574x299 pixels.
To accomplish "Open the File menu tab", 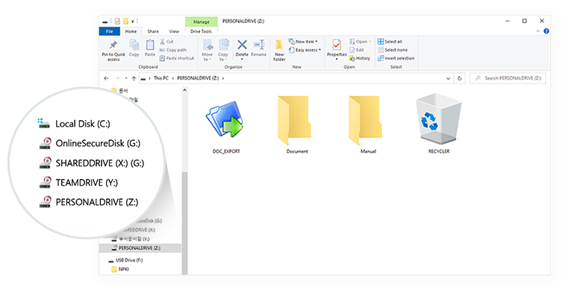I will (x=109, y=31).
